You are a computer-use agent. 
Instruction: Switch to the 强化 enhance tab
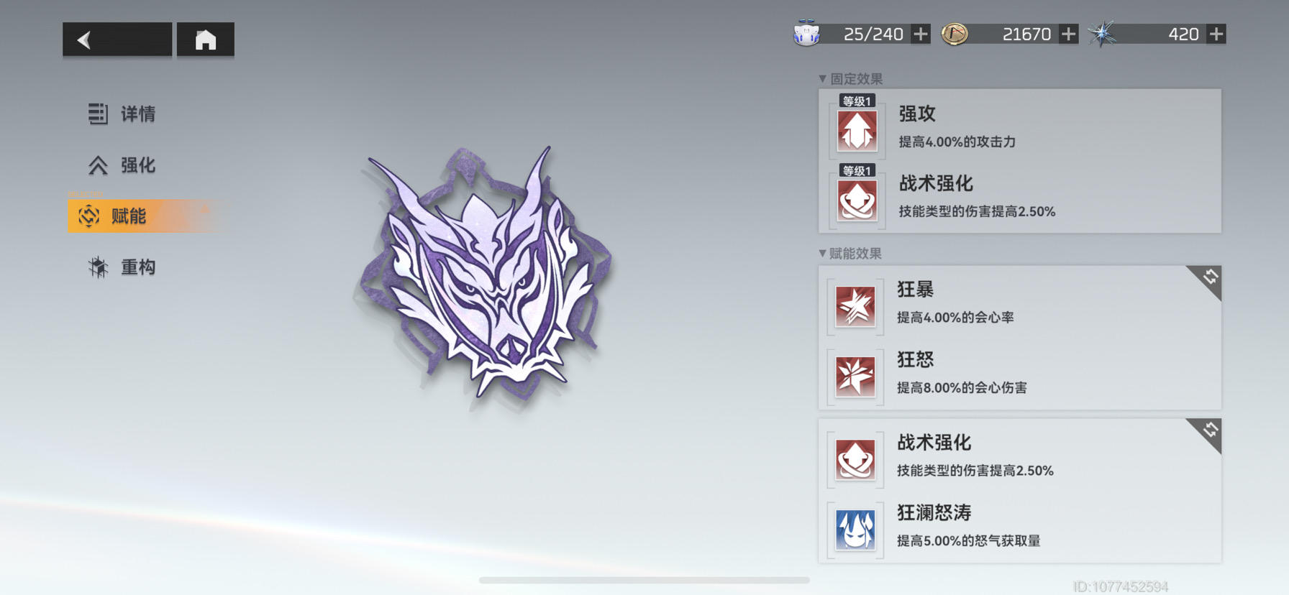click(x=122, y=165)
